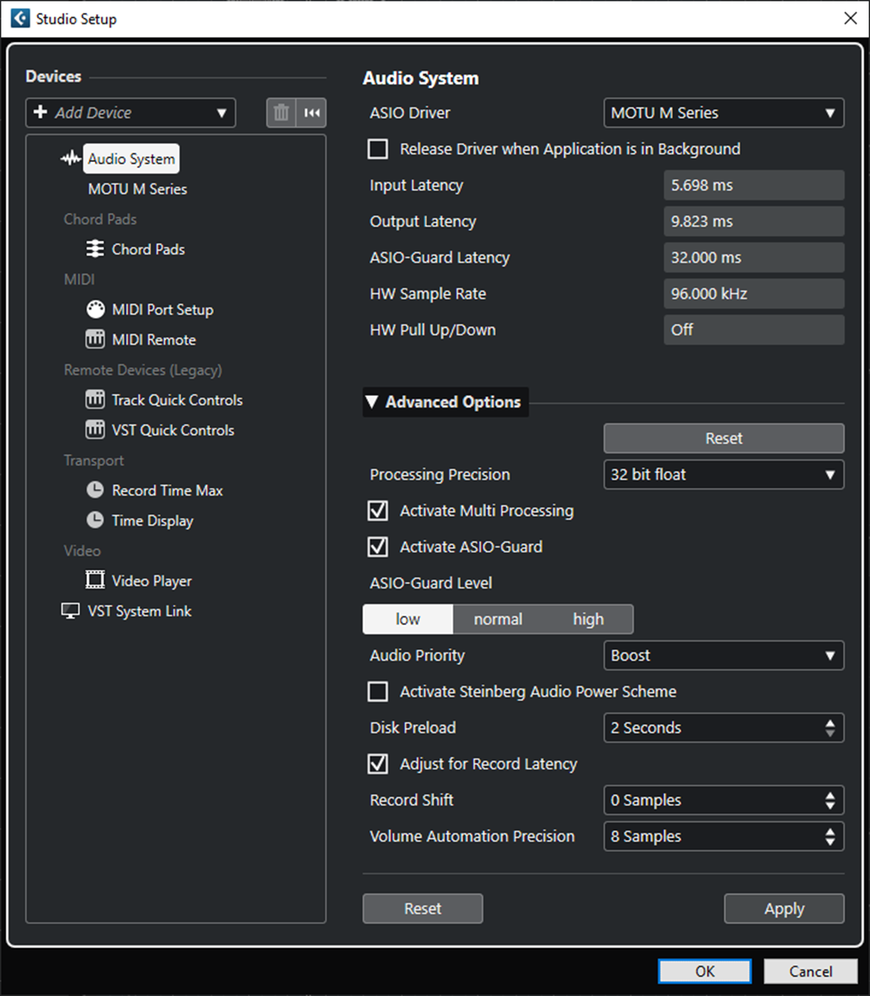This screenshot has height=996, width=870.
Task: Click the Audio System waveform icon
Action: point(70,159)
